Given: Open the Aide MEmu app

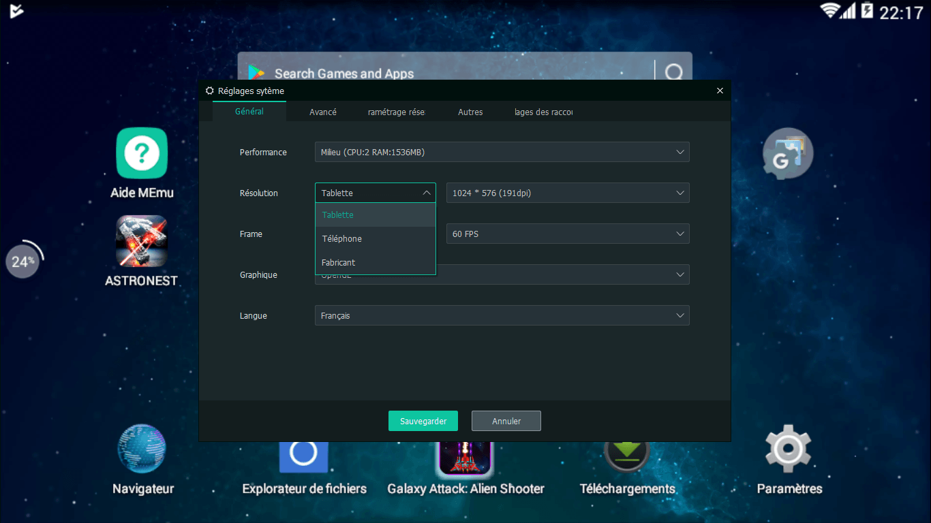Looking at the screenshot, I should [141, 153].
